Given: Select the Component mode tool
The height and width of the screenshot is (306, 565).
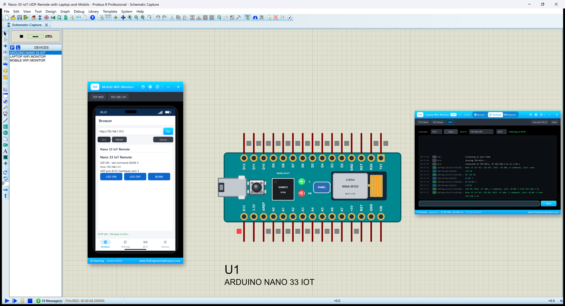Looking at the screenshot, I should 5,40.
